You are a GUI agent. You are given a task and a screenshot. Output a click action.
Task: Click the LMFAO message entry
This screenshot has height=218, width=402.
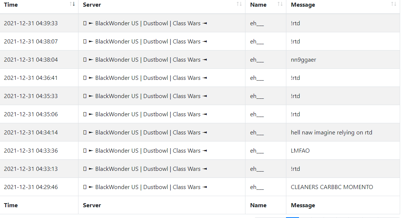pyautogui.click(x=300, y=151)
